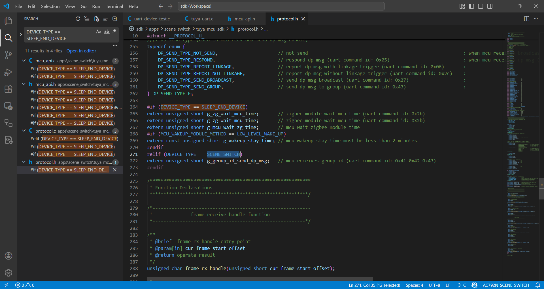
Task: Toggle Match Case search option
Action: [99, 32]
